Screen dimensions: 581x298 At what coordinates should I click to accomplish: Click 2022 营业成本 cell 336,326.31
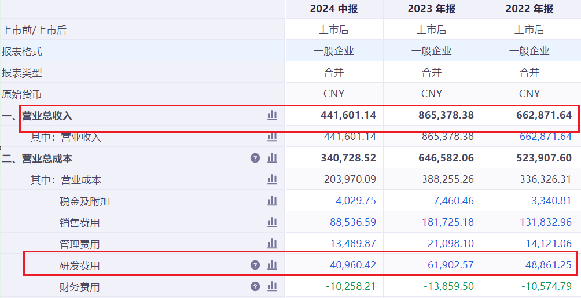pos(546,180)
